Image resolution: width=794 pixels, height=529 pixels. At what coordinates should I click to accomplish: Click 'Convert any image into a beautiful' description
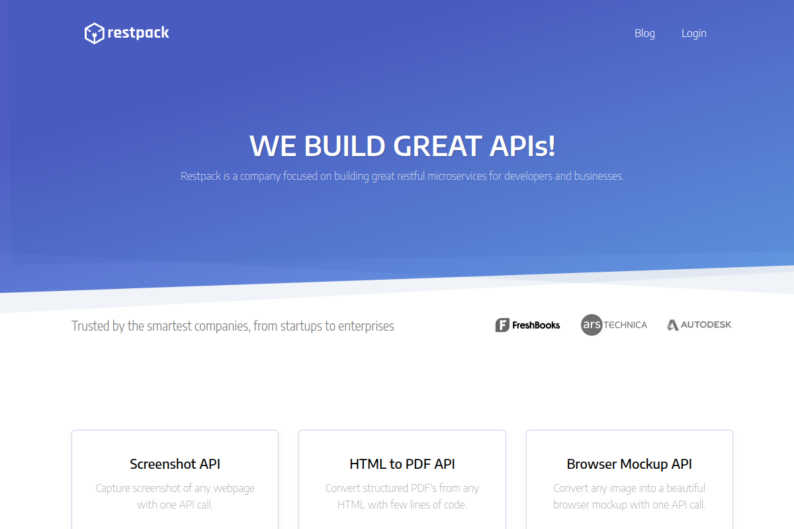(x=629, y=496)
